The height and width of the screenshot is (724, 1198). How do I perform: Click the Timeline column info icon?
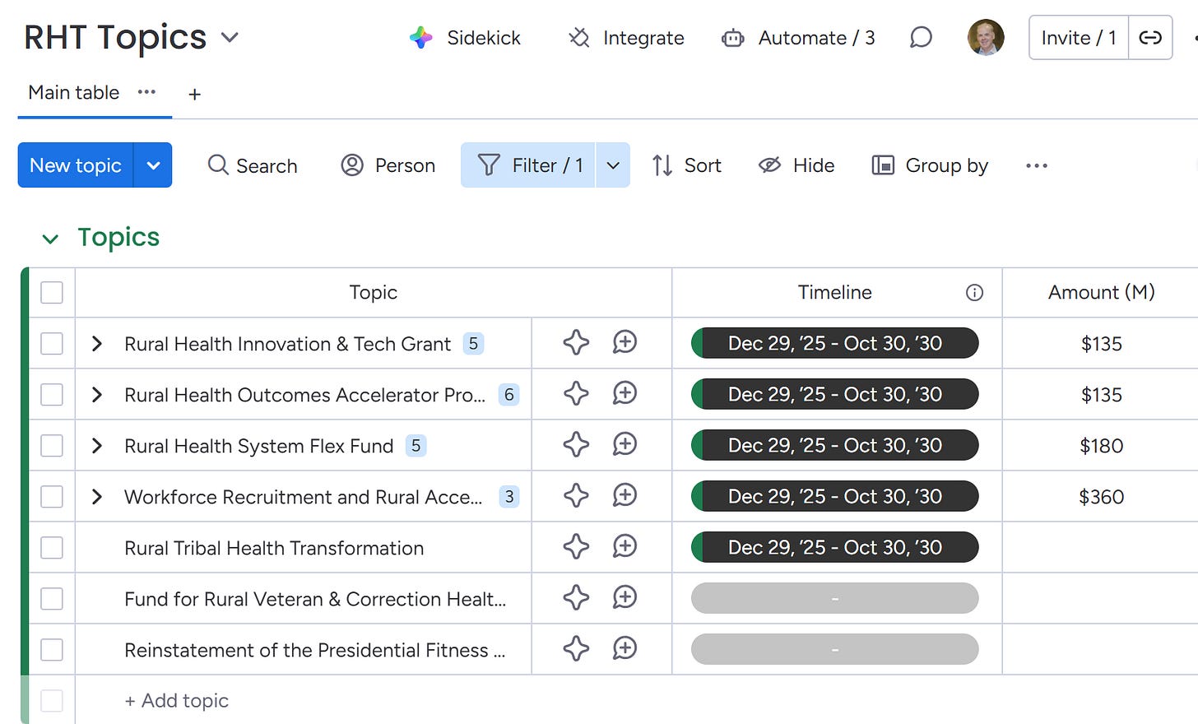974,293
